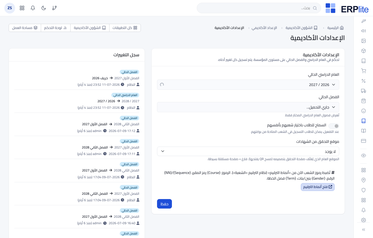
Task: Select لوحة التحكم tab
Action: [x=56, y=28]
